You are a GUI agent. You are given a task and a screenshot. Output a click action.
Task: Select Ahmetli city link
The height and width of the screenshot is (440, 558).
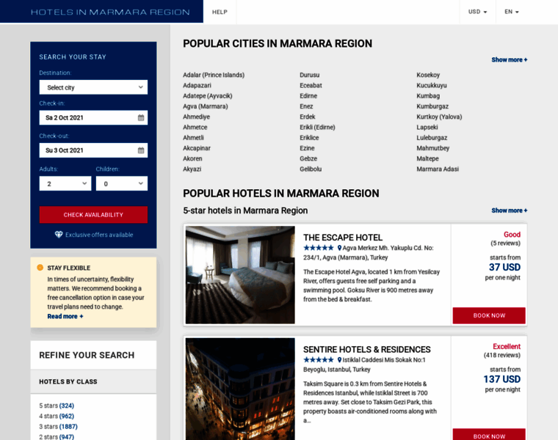point(193,138)
